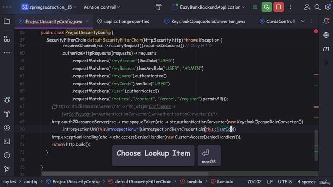This screenshot has height=187, width=333.
Task: Open the Maven tool window m icon
Action: 326,49
